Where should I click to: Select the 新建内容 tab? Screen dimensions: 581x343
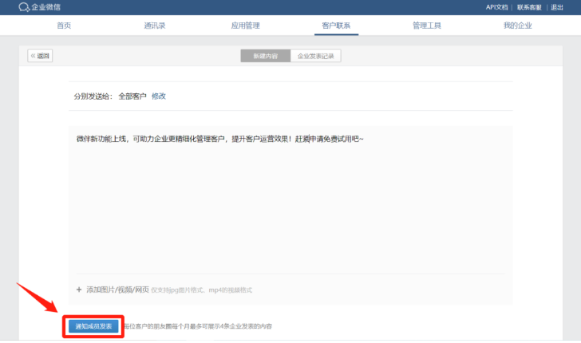click(x=266, y=57)
